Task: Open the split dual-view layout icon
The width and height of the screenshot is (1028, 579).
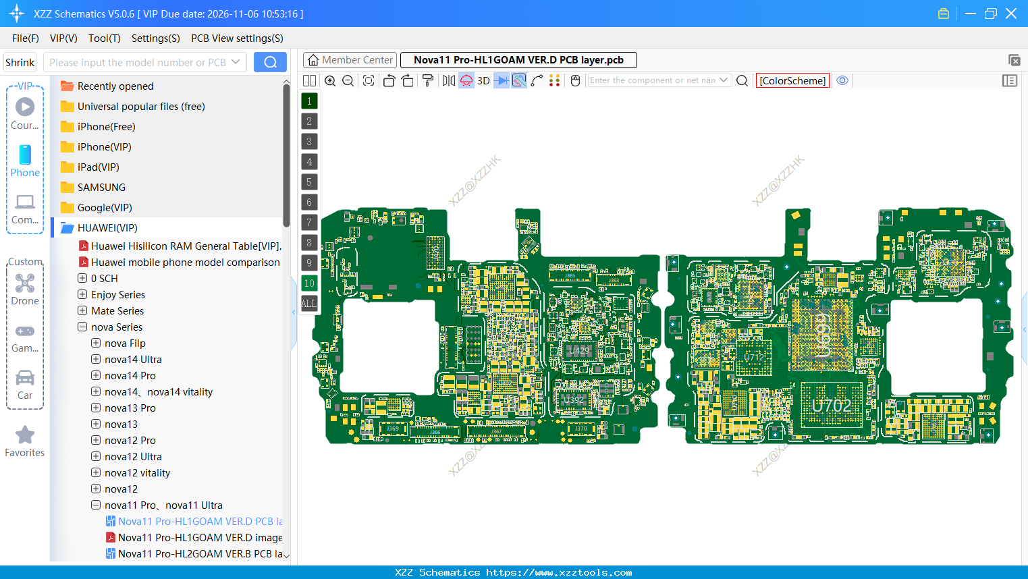Action: pyautogui.click(x=309, y=80)
